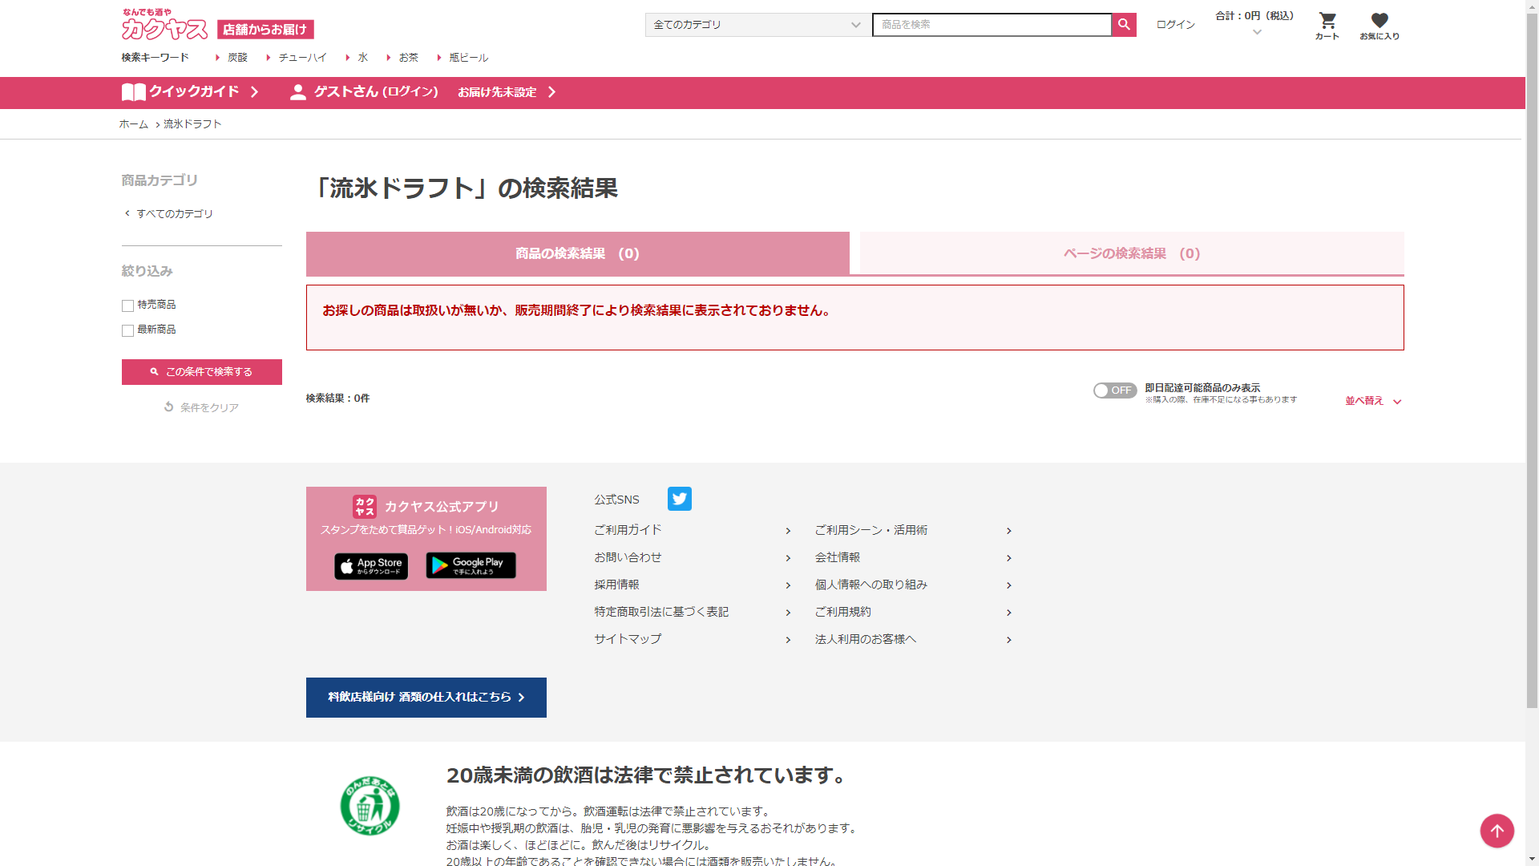Image resolution: width=1539 pixels, height=866 pixels.
Task: Toggle same-day delivery OFF switch
Action: pos(1114,391)
